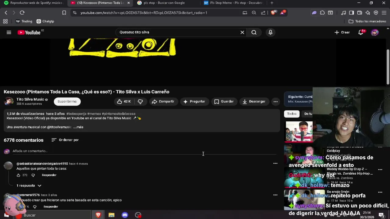Reply to the 'Aquellos que pintan' comment

click(x=49, y=175)
